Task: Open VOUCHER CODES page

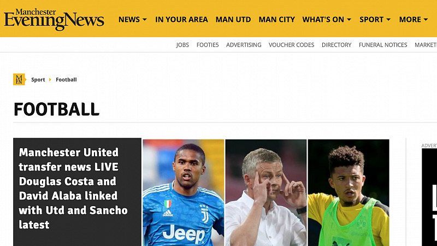Action: coord(292,45)
